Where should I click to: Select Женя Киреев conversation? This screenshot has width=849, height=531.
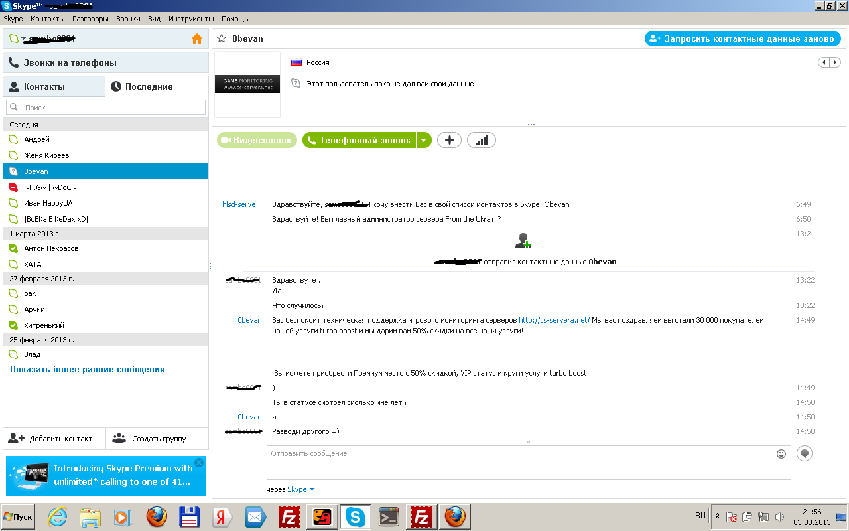point(105,155)
